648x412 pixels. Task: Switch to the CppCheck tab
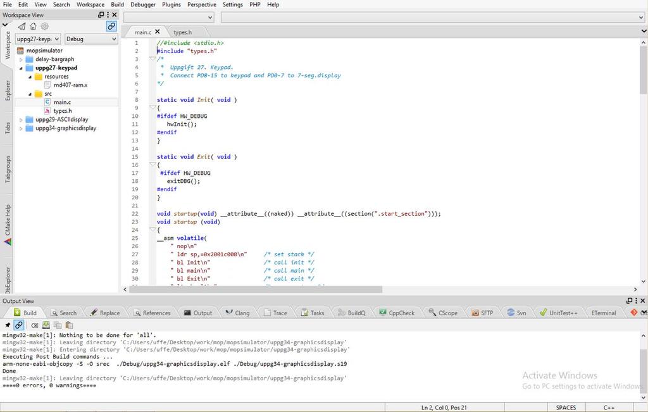click(x=397, y=313)
